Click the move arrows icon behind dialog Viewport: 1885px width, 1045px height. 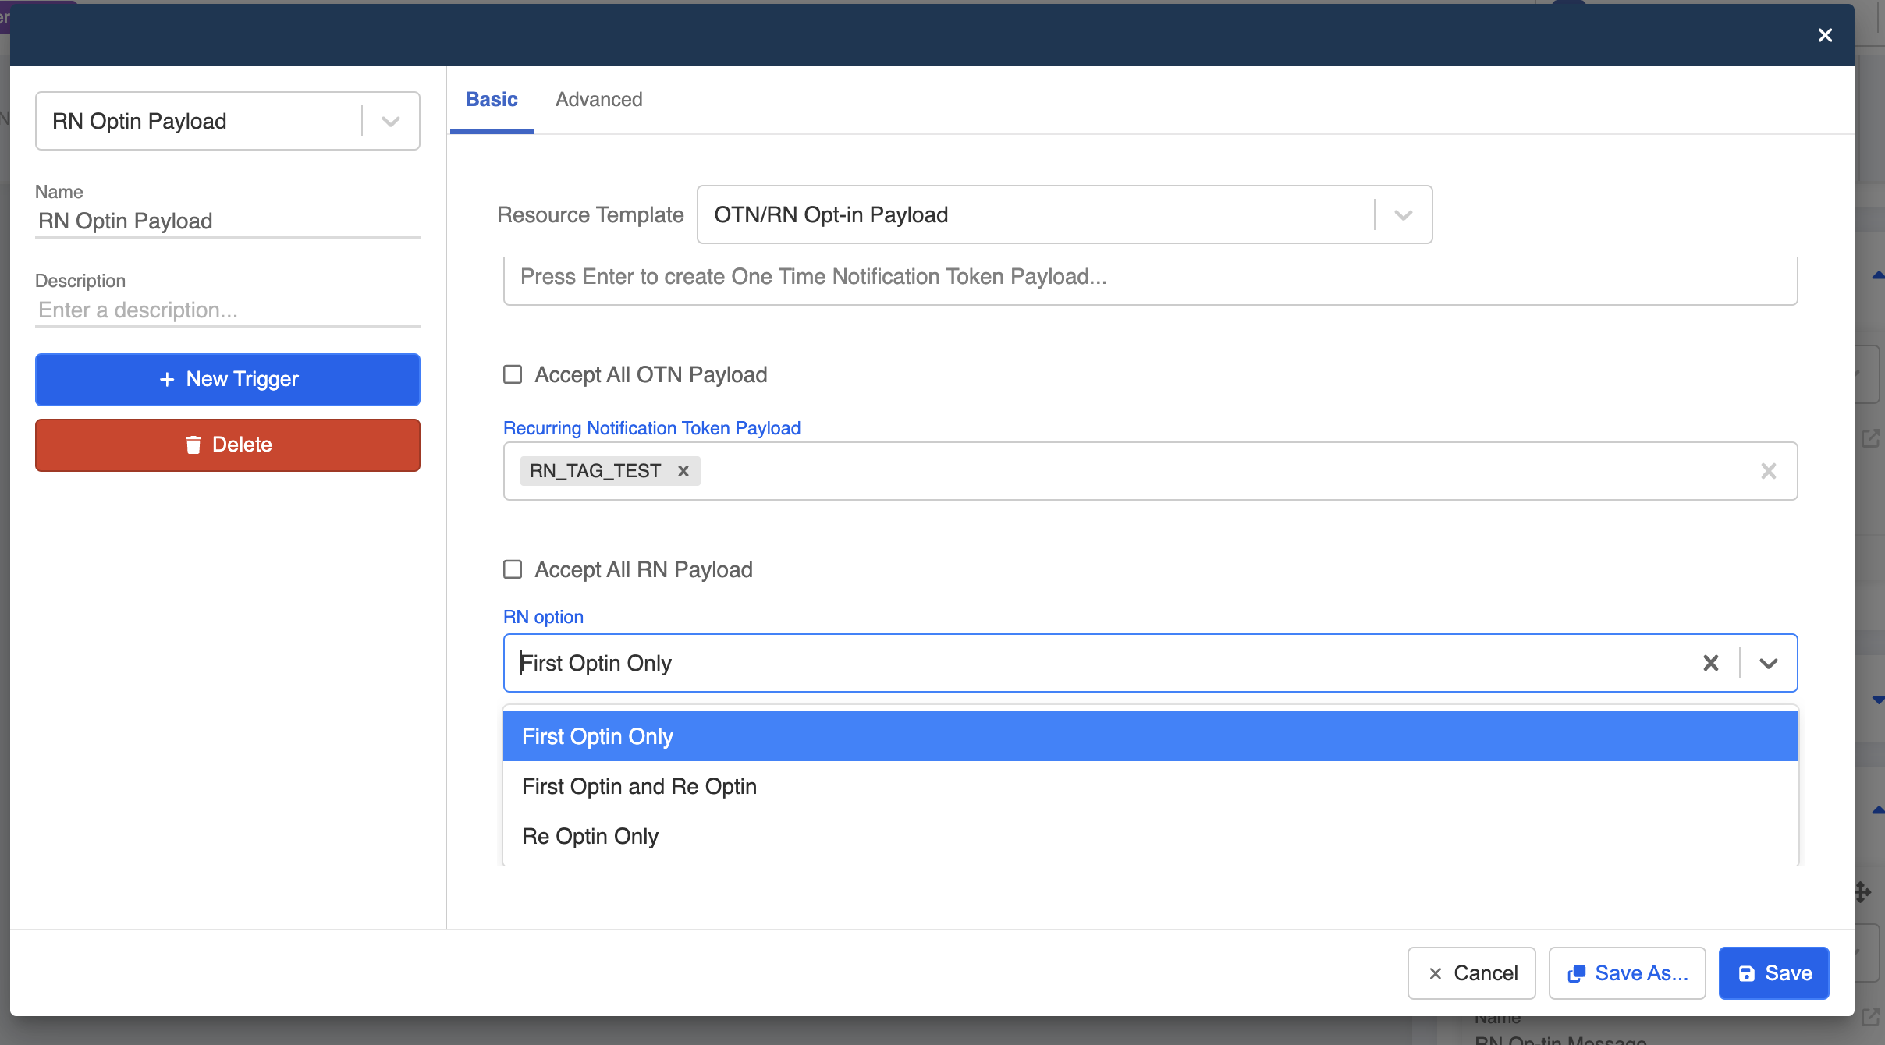click(x=1862, y=891)
